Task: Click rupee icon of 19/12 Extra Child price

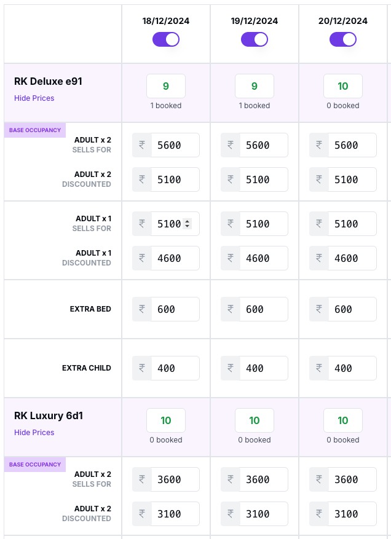Action: 231,368
